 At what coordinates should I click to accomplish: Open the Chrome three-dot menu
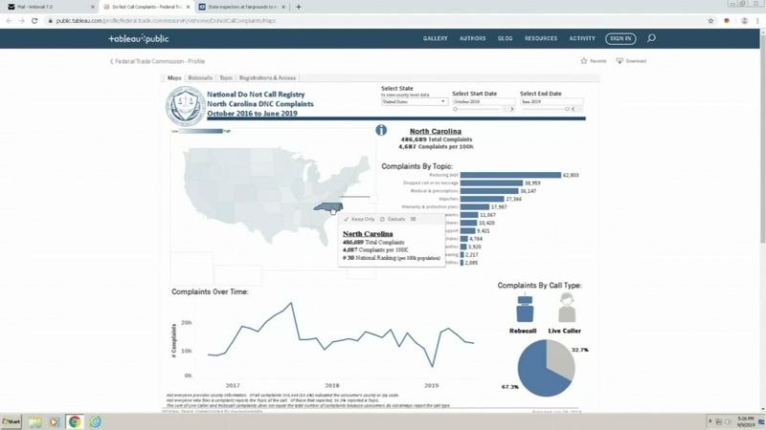click(757, 20)
